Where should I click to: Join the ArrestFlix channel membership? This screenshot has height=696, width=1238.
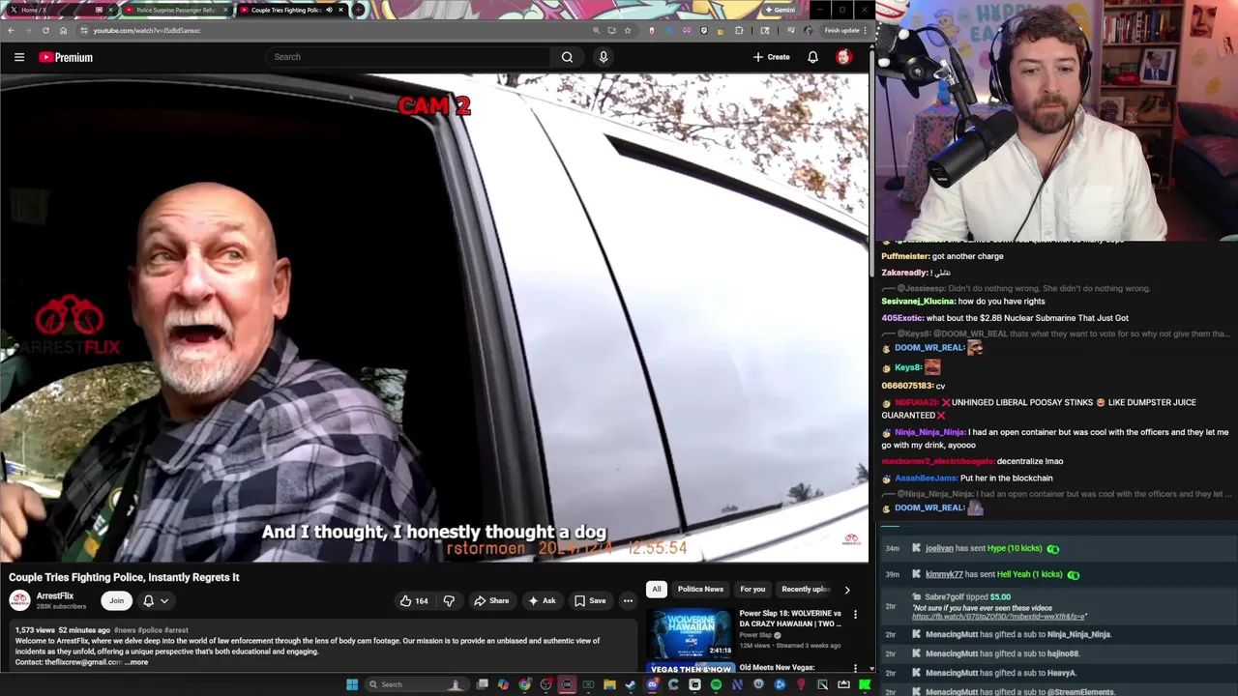(x=116, y=601)
